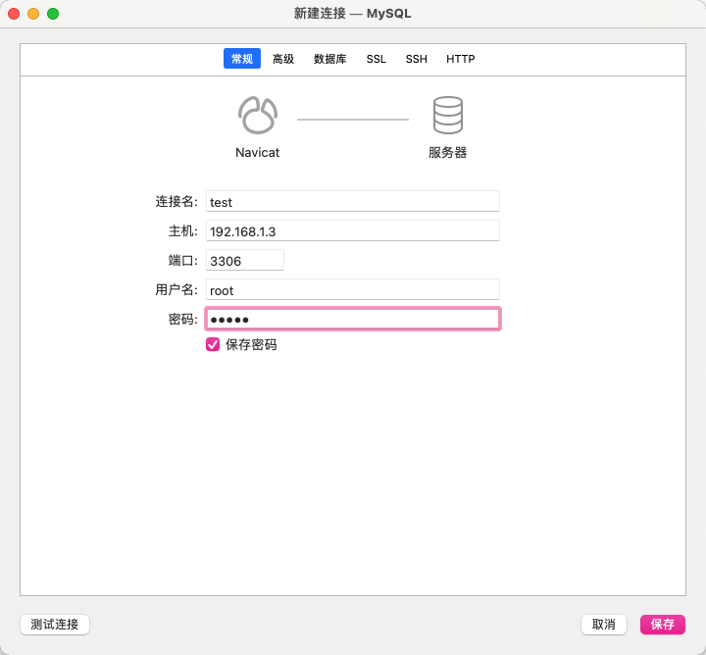Click the 保存 button
Image resolution: width=706 pixels, height=655 pixels.
(662, 625)
